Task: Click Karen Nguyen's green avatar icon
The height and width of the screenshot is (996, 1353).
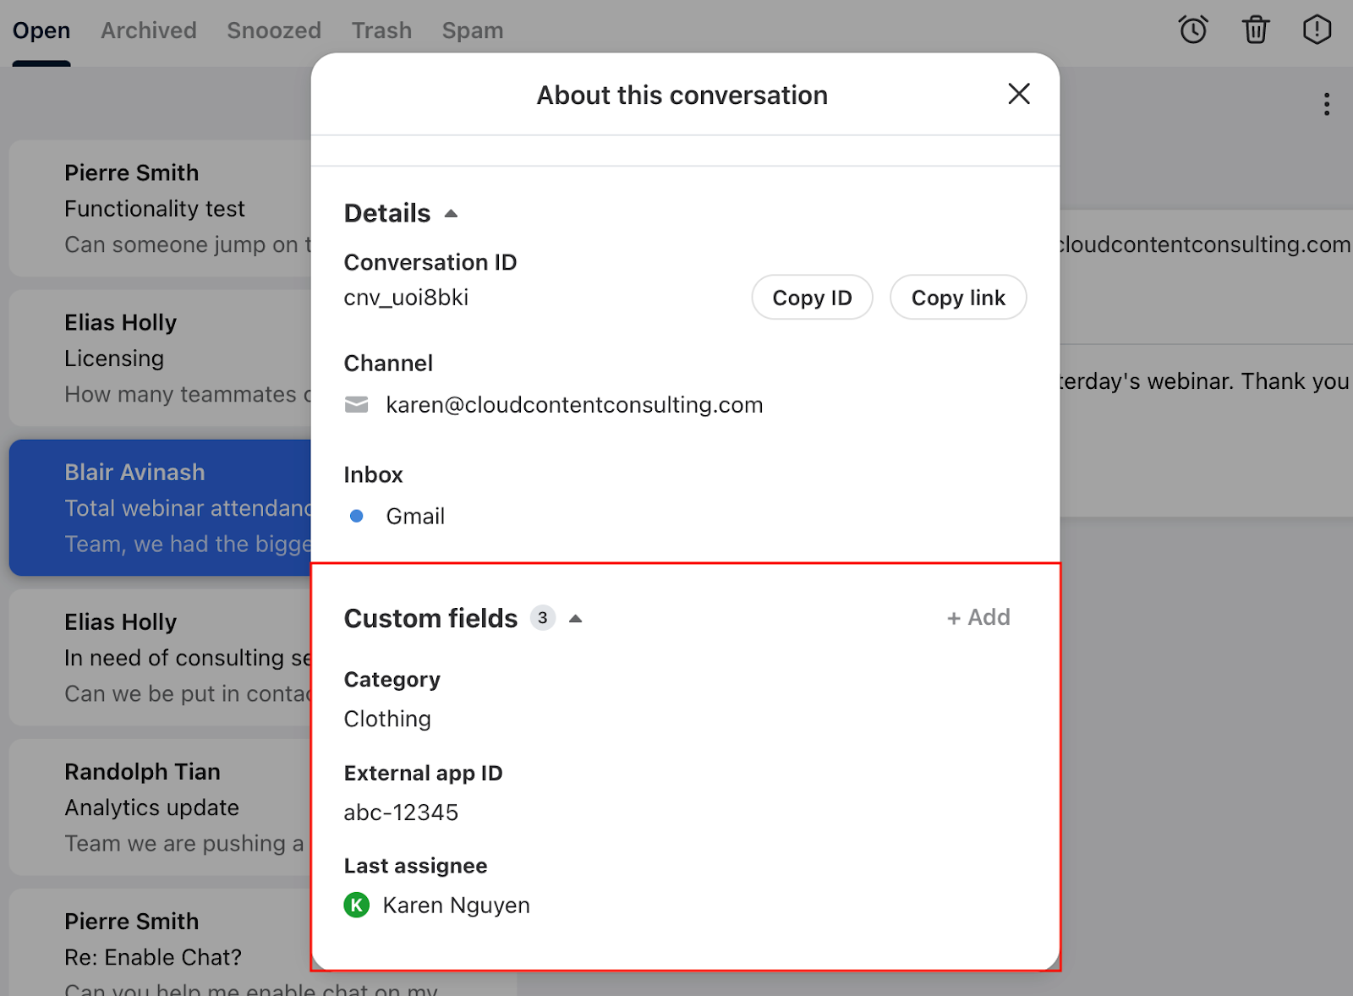Action: click(x=357, y=906)
